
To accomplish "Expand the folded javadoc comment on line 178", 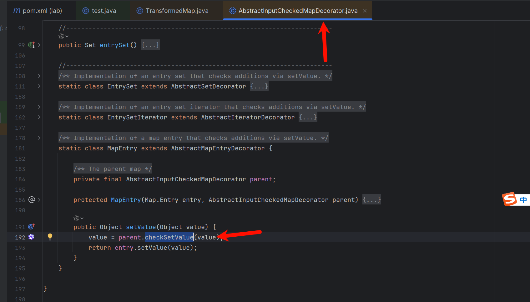I will coord(39,138).
